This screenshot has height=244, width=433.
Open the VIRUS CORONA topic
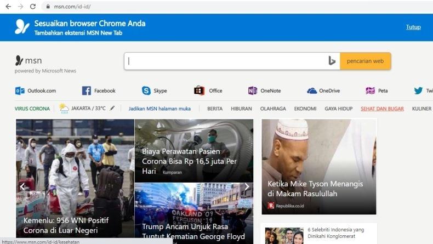(32, 109)
